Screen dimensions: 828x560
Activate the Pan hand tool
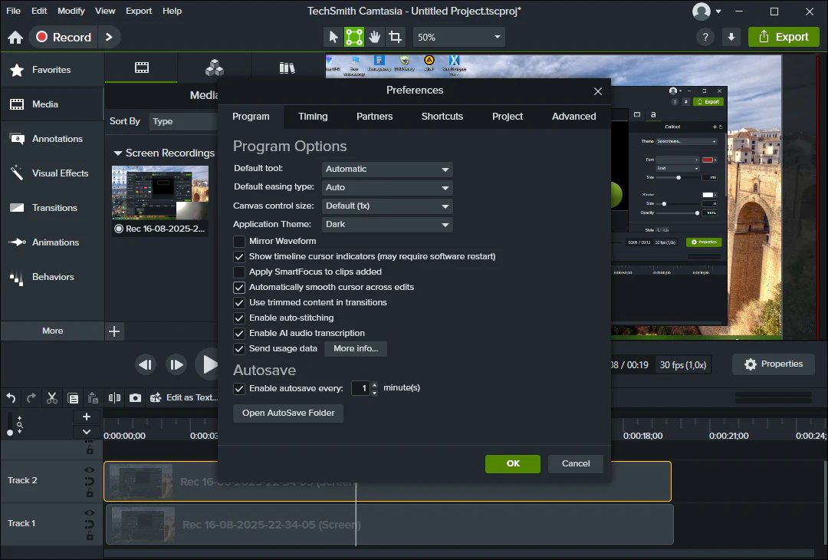(374, 37)
